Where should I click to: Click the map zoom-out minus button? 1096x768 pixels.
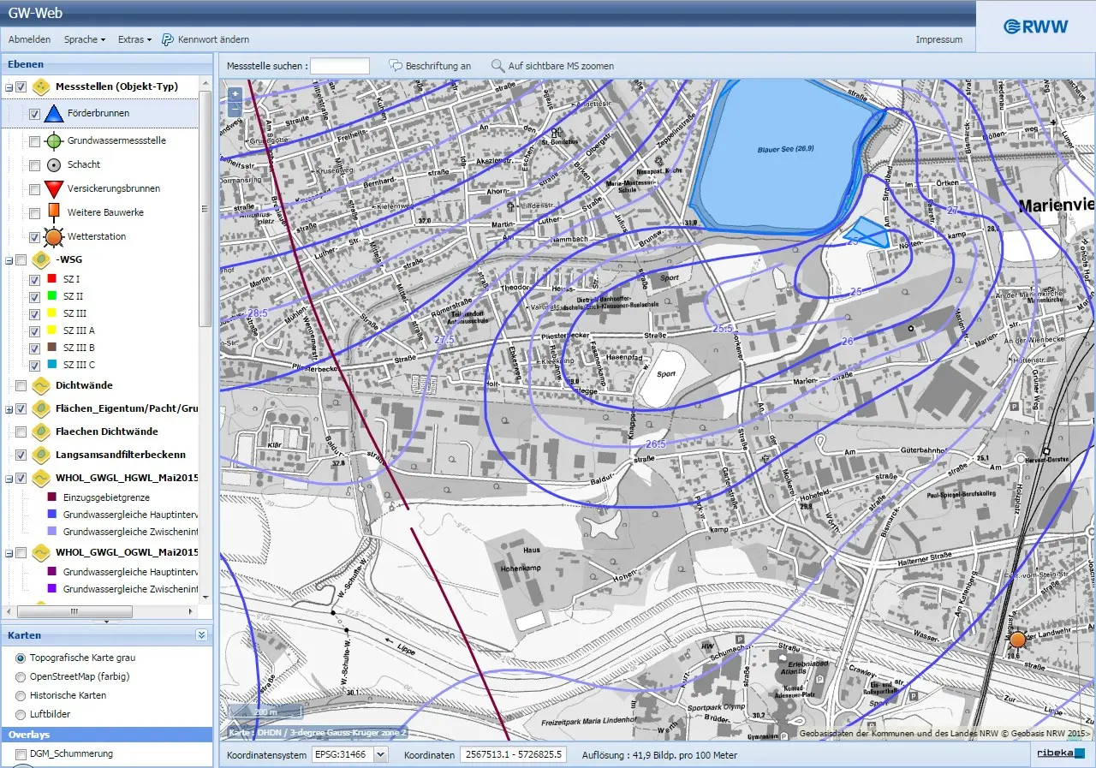click(235, 110)
